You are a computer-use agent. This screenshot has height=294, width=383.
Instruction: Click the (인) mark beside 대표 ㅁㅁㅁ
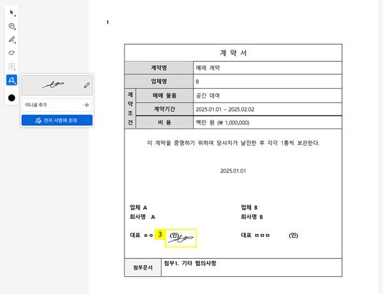point(294,235)
